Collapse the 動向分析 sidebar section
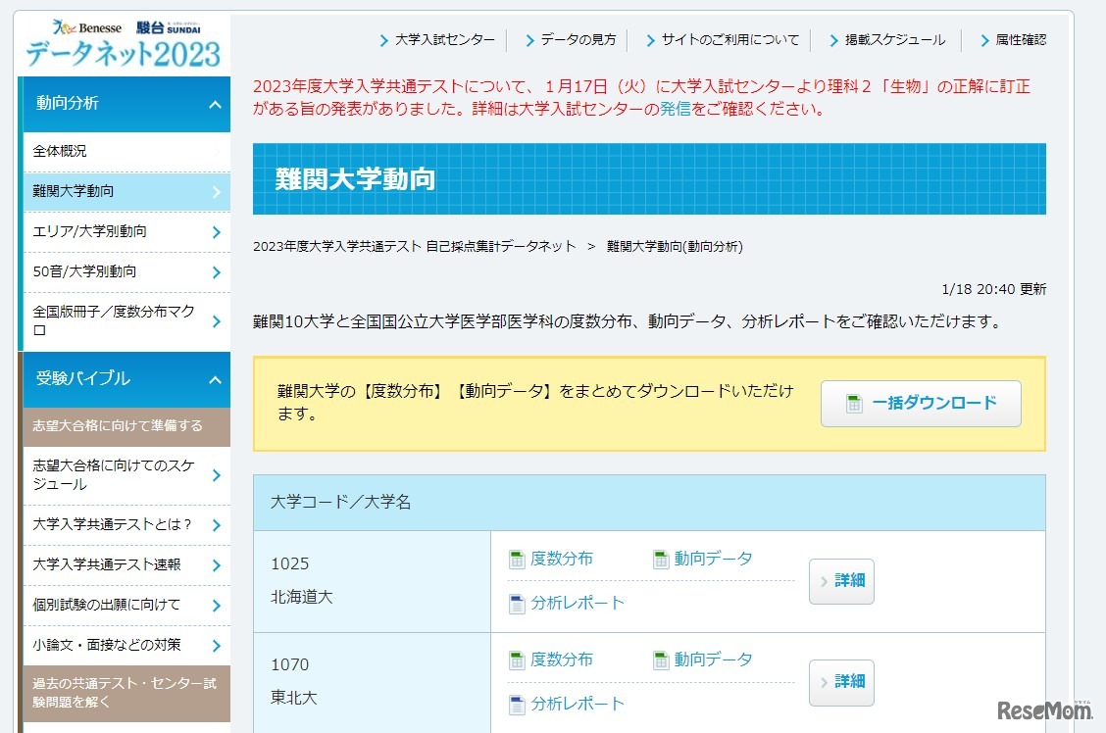1106x733 pixels. coord(215,104)
